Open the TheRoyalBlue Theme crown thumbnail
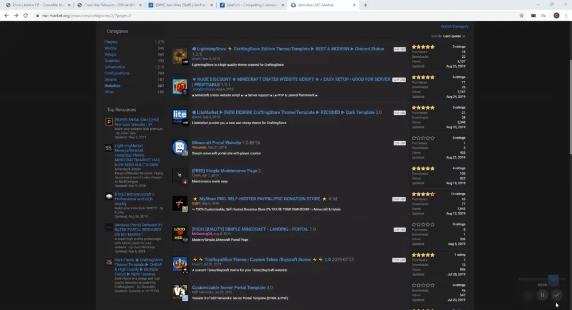 point(180,264)
